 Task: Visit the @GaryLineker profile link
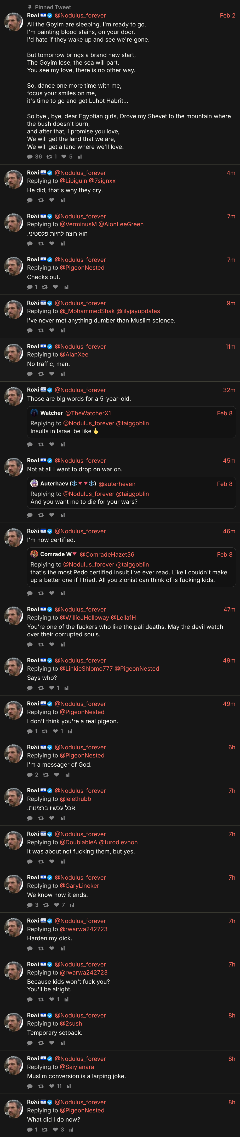tap(79, 885)
